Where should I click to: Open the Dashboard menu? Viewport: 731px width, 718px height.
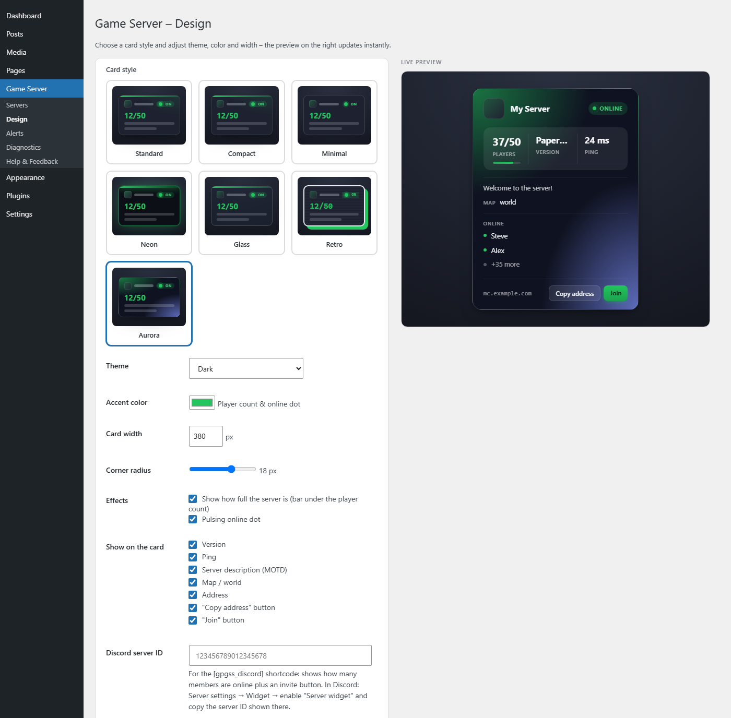[42, 16]
